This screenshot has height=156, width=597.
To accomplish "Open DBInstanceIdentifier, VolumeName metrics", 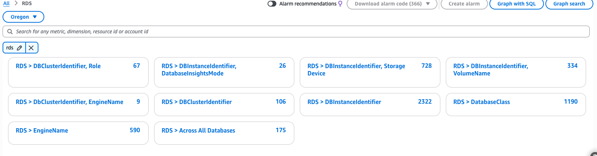I will click(490, 70).
